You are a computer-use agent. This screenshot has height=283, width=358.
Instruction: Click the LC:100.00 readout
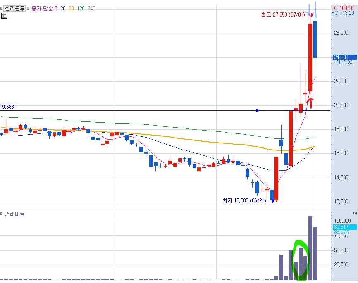pyautogui.click(x=342, y=8)
